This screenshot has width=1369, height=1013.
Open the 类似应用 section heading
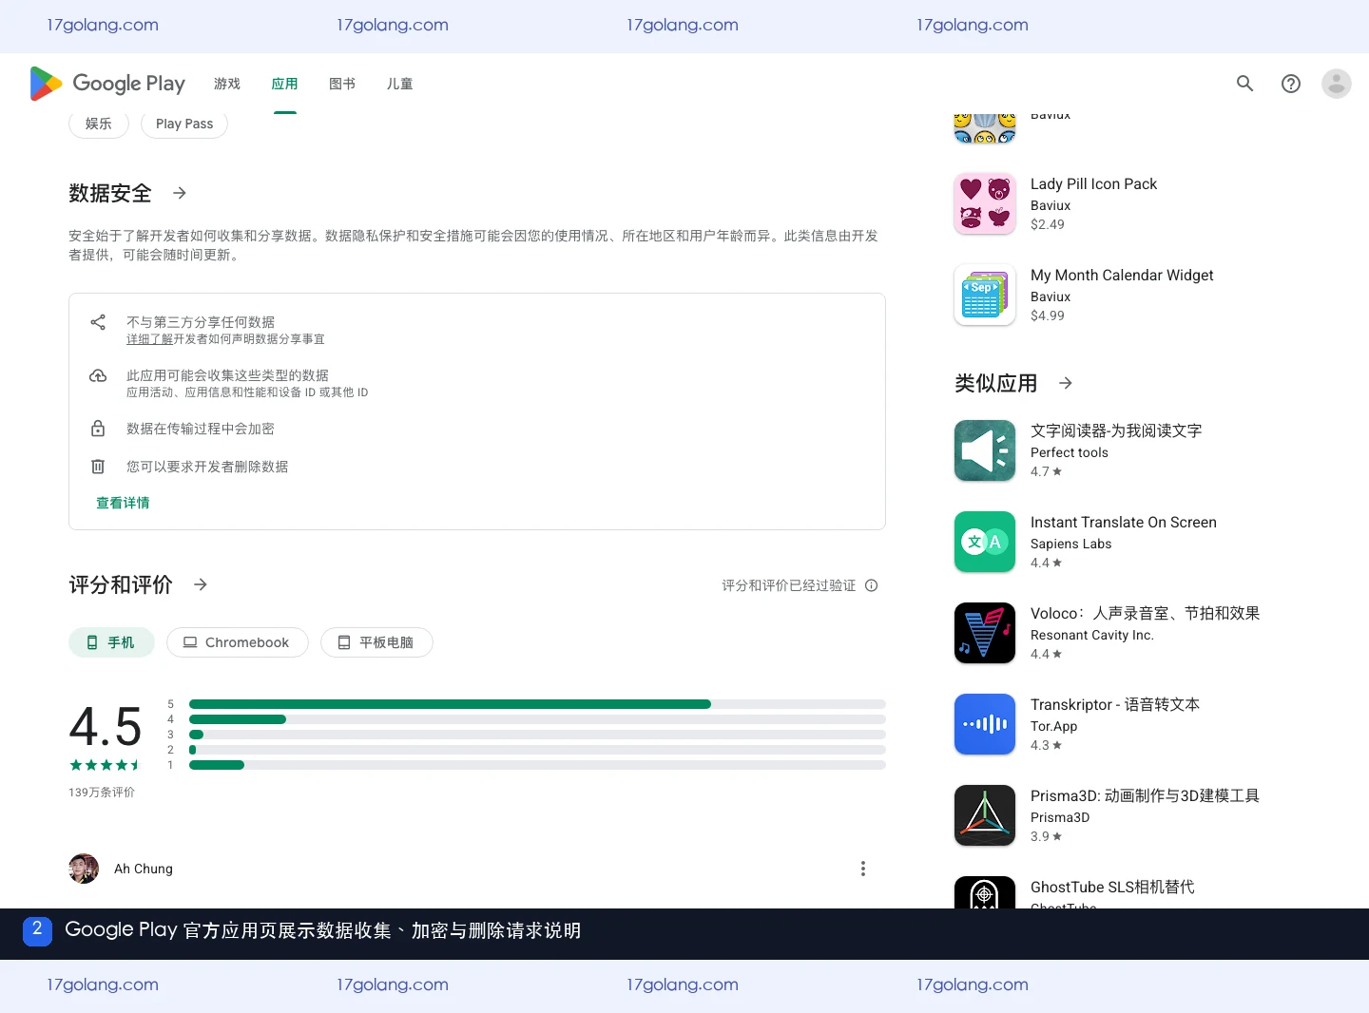[996, 383]
